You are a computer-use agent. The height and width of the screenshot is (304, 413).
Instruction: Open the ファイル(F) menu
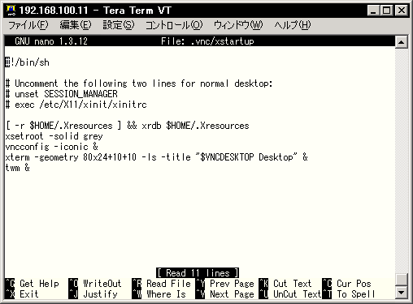click(x=28, y=25)
